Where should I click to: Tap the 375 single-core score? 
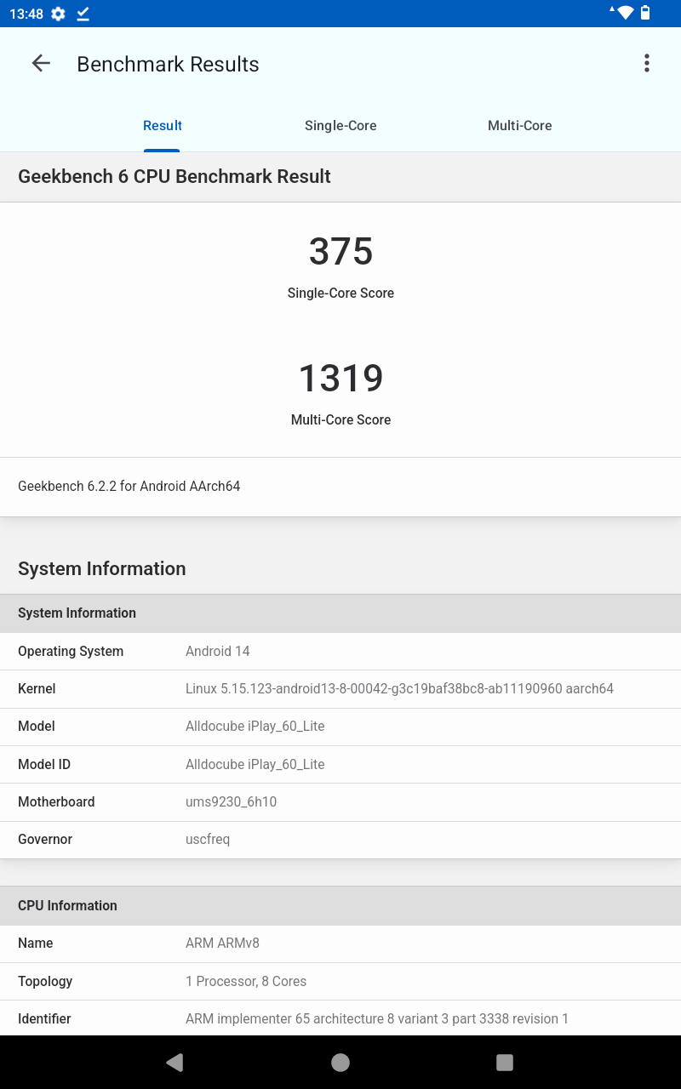(340, 252)
